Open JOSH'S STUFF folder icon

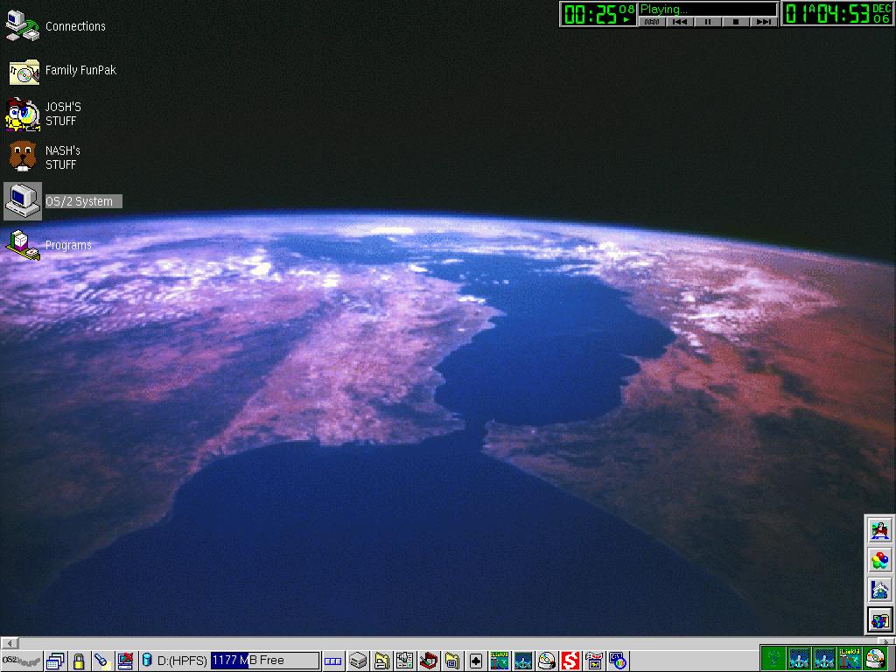23,114
